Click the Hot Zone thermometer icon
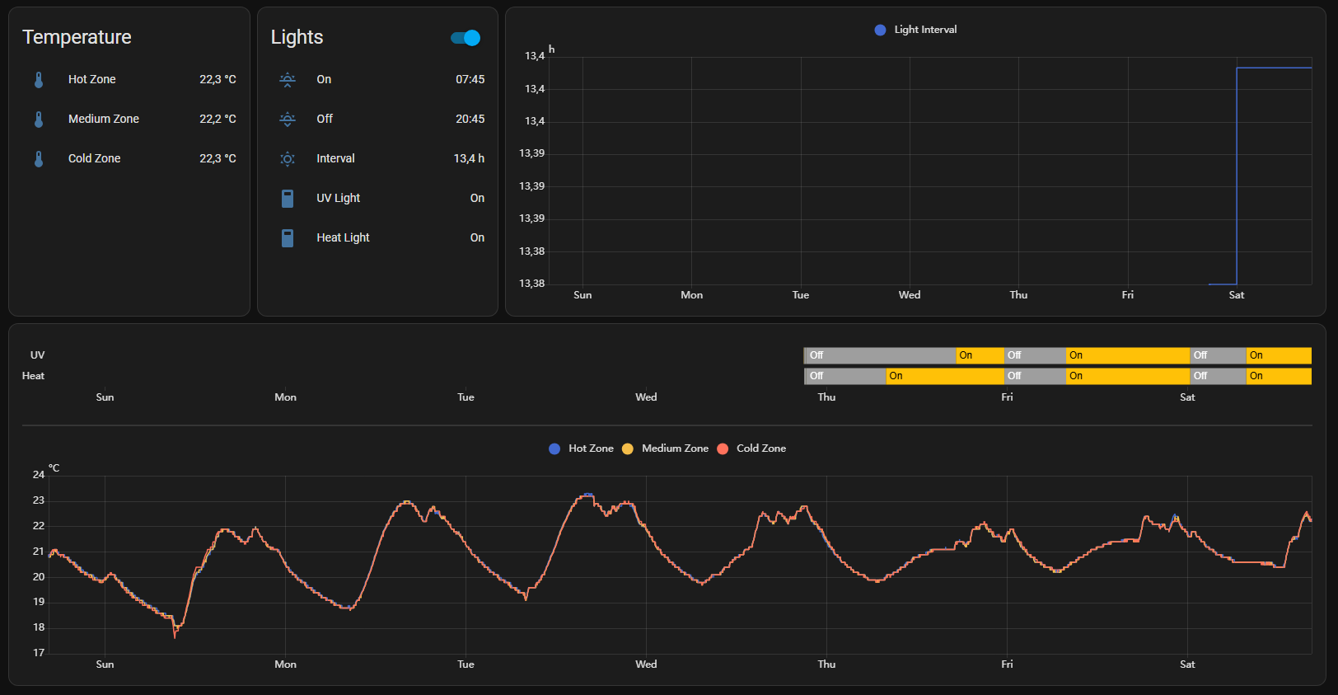Image resolution: width=1338 pixels, height=695 pixels. 39,80
